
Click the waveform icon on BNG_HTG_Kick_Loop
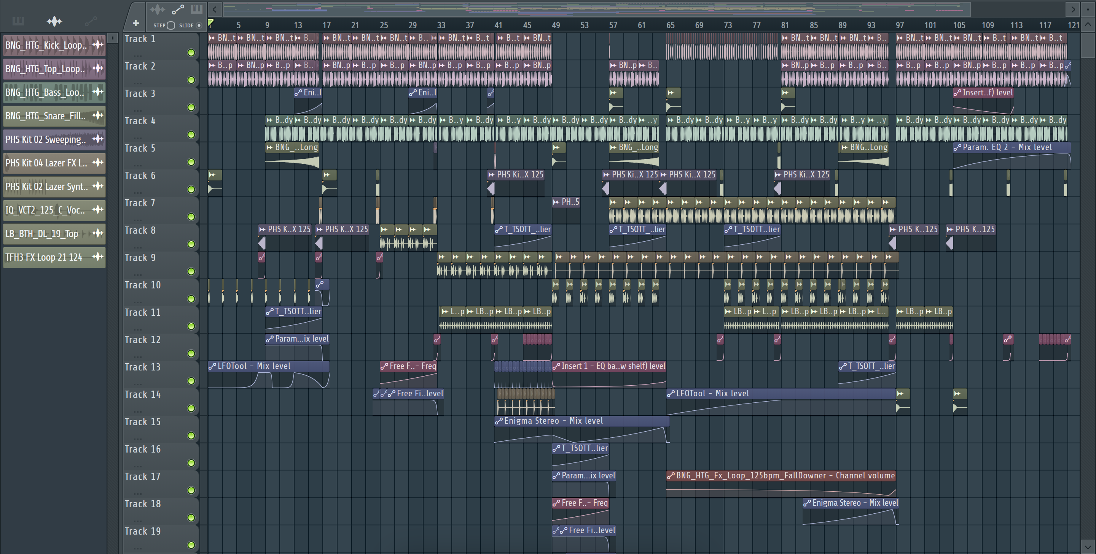[x=98, y=44]
